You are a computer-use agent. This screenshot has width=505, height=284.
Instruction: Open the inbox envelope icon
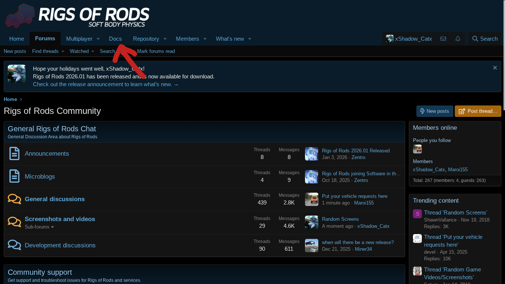pos(443,39)
